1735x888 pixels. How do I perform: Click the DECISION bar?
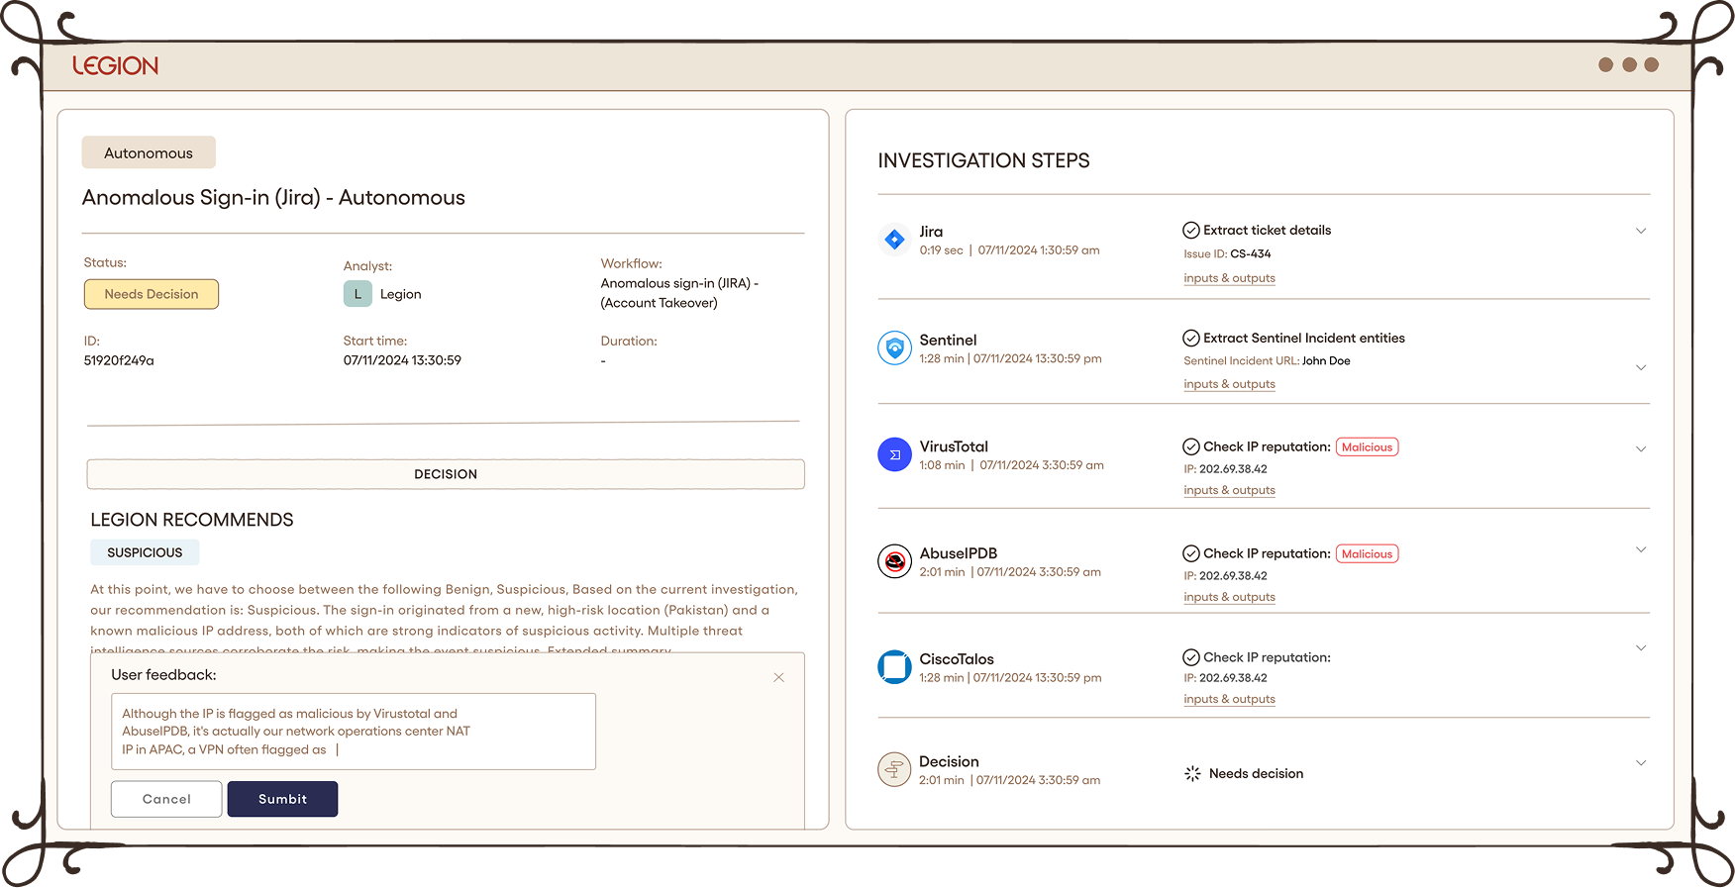446,474
